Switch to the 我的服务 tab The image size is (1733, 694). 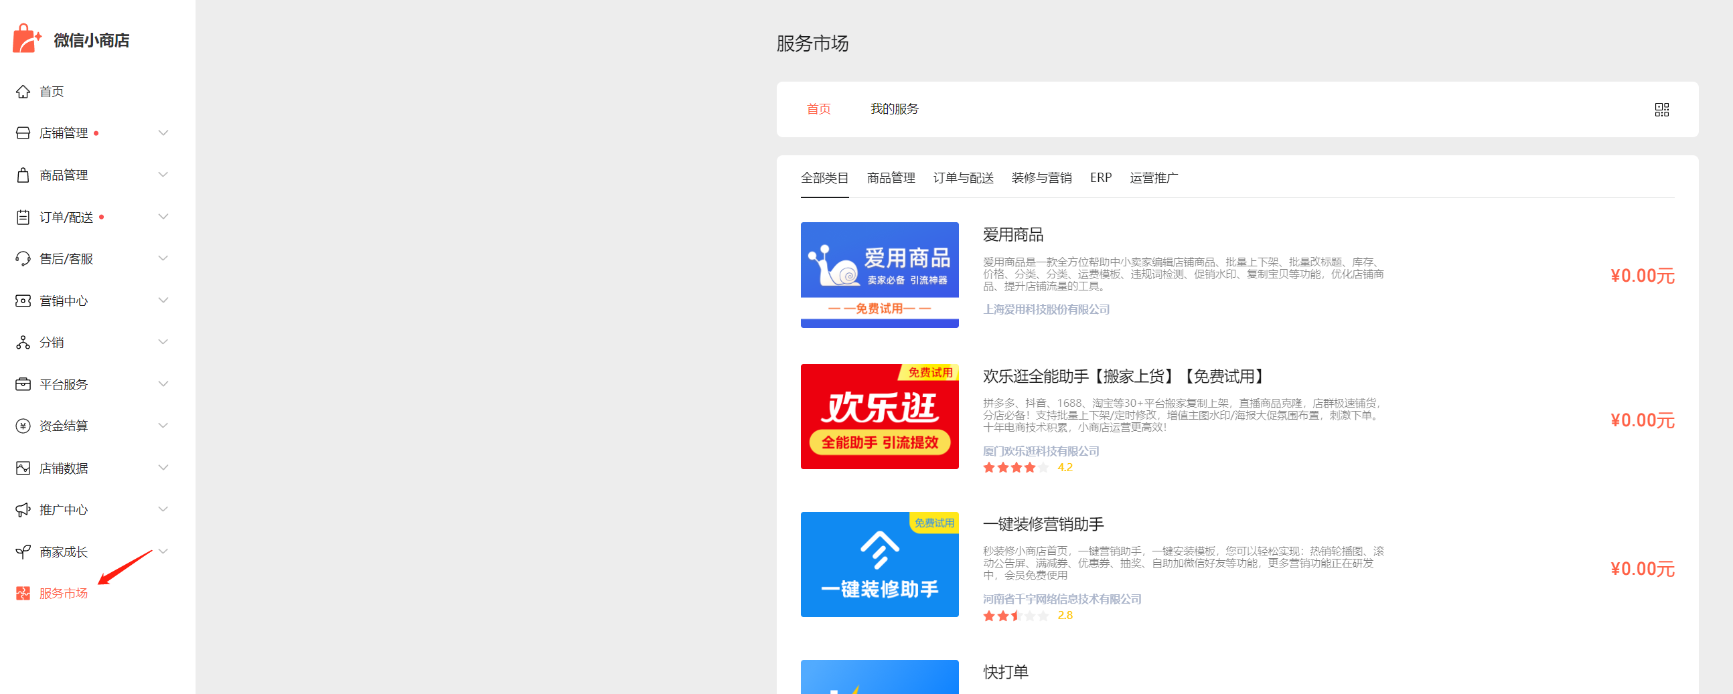(894, 109)
